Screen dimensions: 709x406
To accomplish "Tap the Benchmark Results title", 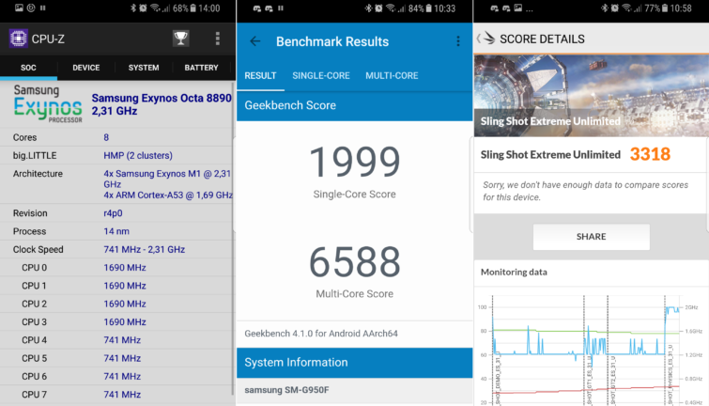I will tap(332, 41).
